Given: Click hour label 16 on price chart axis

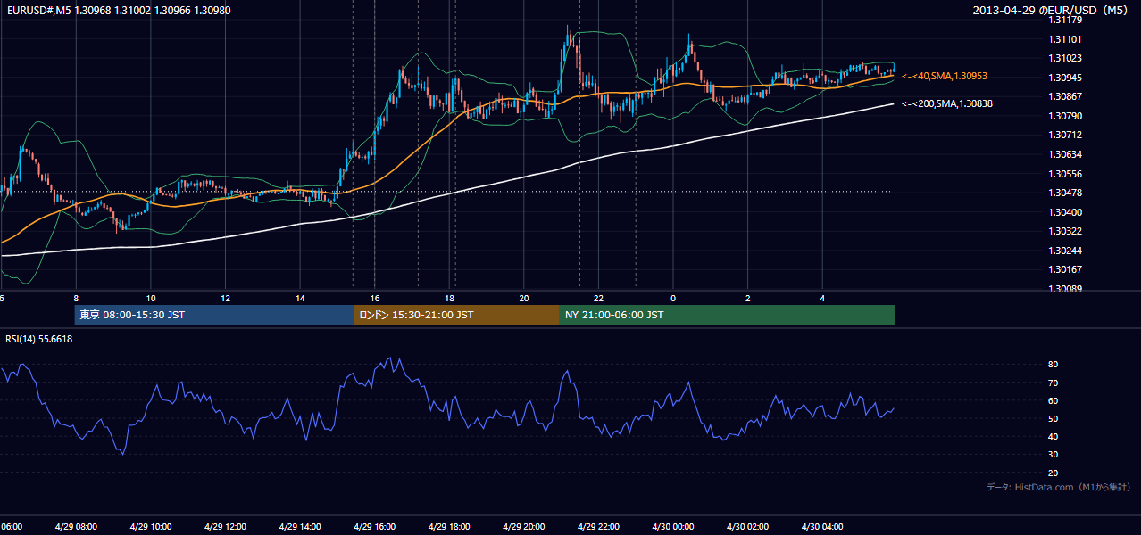Looking at the screenshot, I should click(375, 298).
